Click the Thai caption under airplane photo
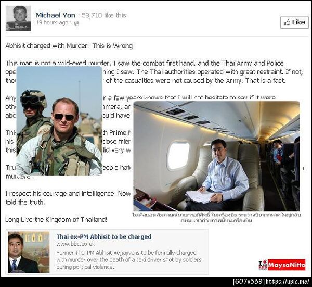312x287 pixels. pos(216,218)
